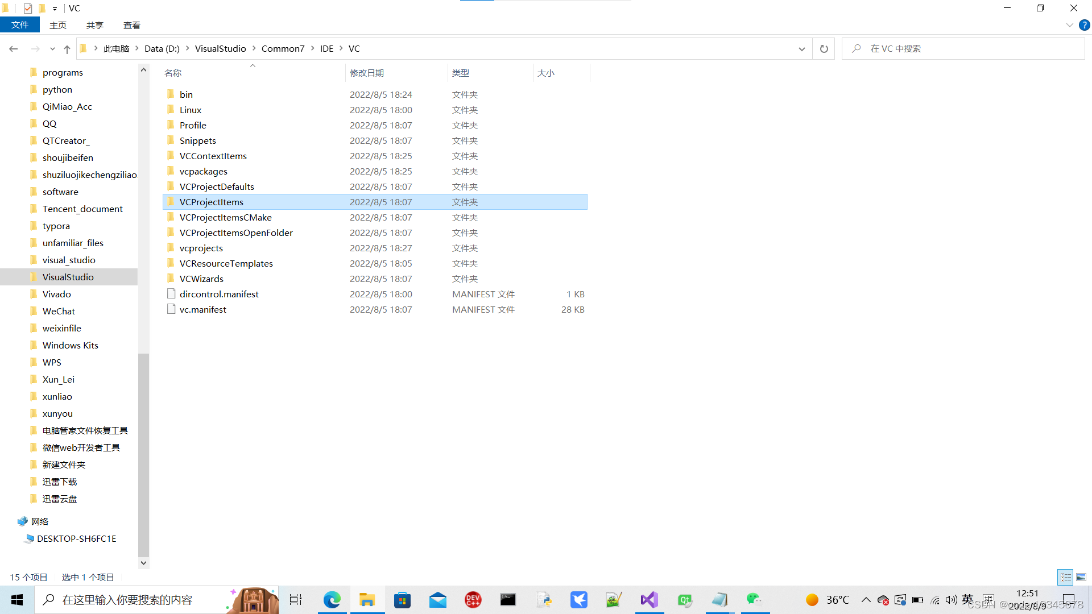The width and height of the screenshot is (1092, 614).
Task: Refresh the current folder view
Action: 824,49
